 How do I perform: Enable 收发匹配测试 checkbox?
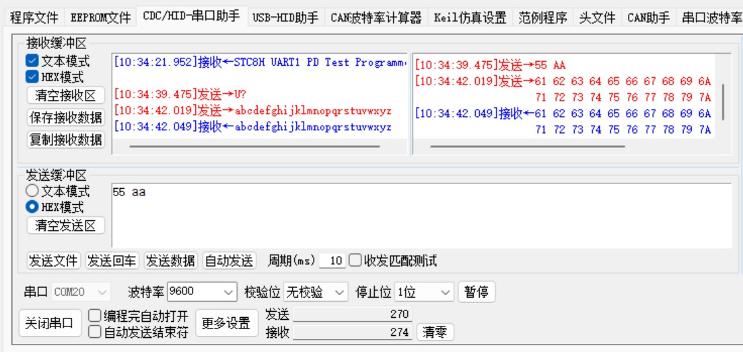[x=355, y=260]
